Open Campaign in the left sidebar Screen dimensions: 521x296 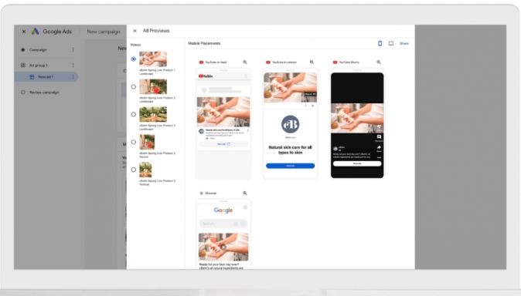(x=38, y=50)
